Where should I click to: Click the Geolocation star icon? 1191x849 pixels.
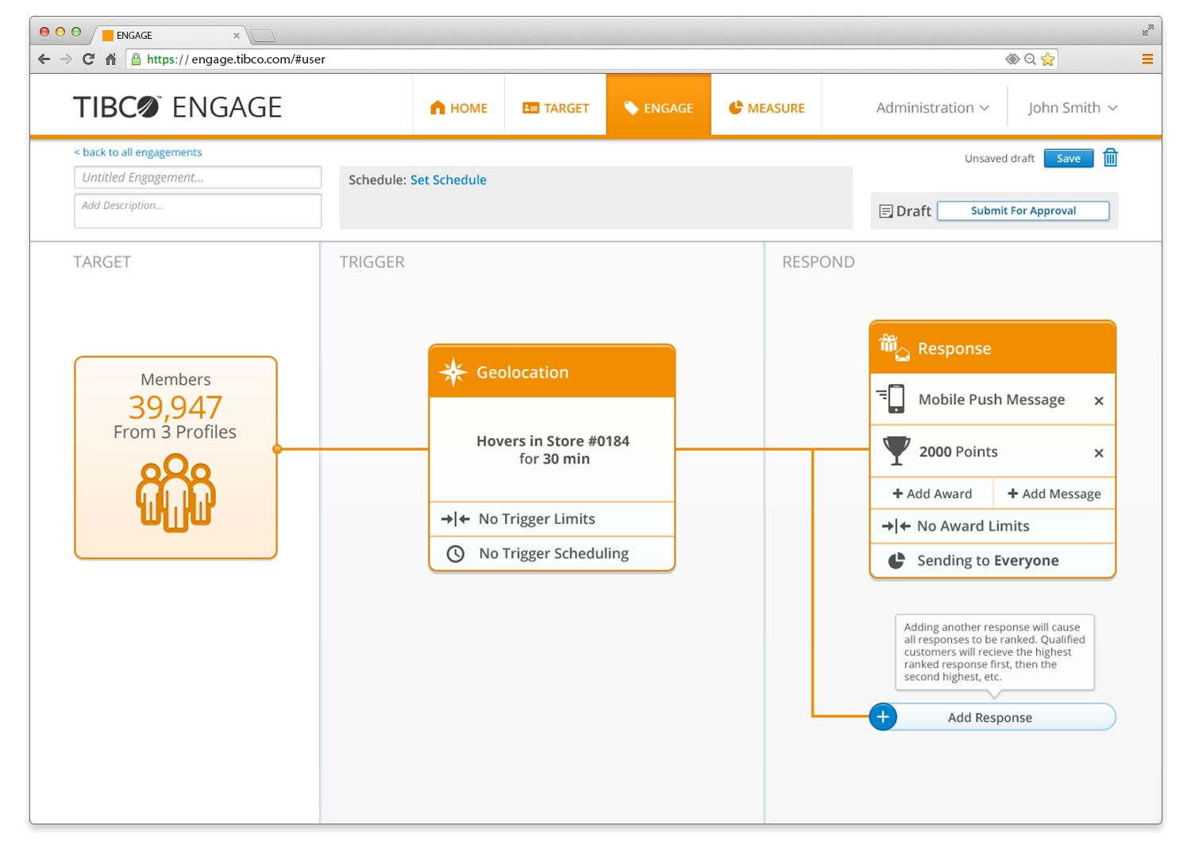click(x=453, y=372)
